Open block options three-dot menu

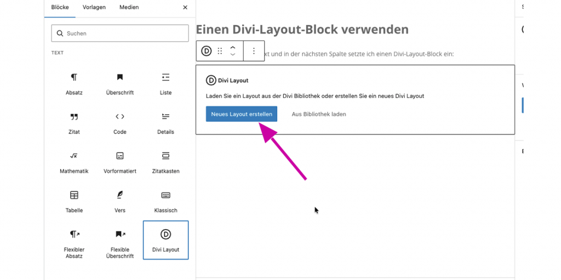pos(254,51)
